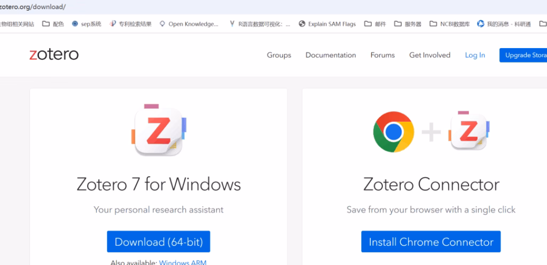Viewport: 547px width, 265px height.
Task: Click the Zotero logo in the header
Action: point(54,54)
